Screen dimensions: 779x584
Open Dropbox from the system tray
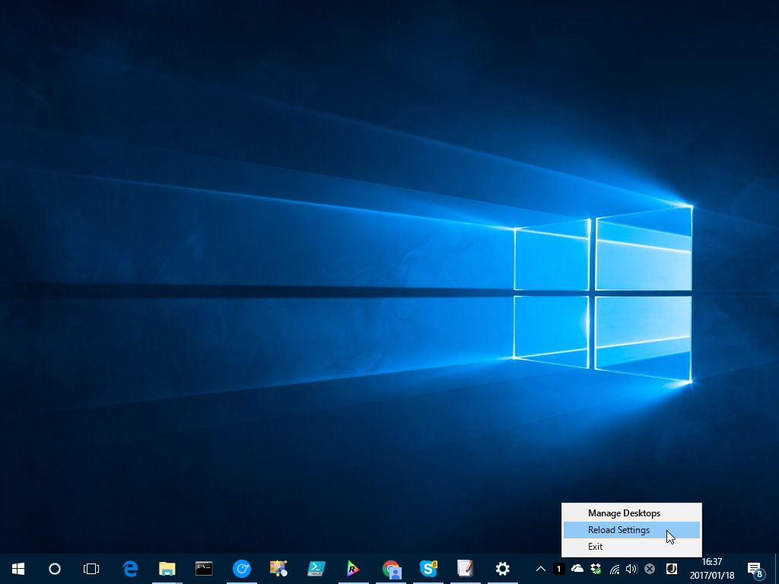pyautogui.click(x=594, y=568)
